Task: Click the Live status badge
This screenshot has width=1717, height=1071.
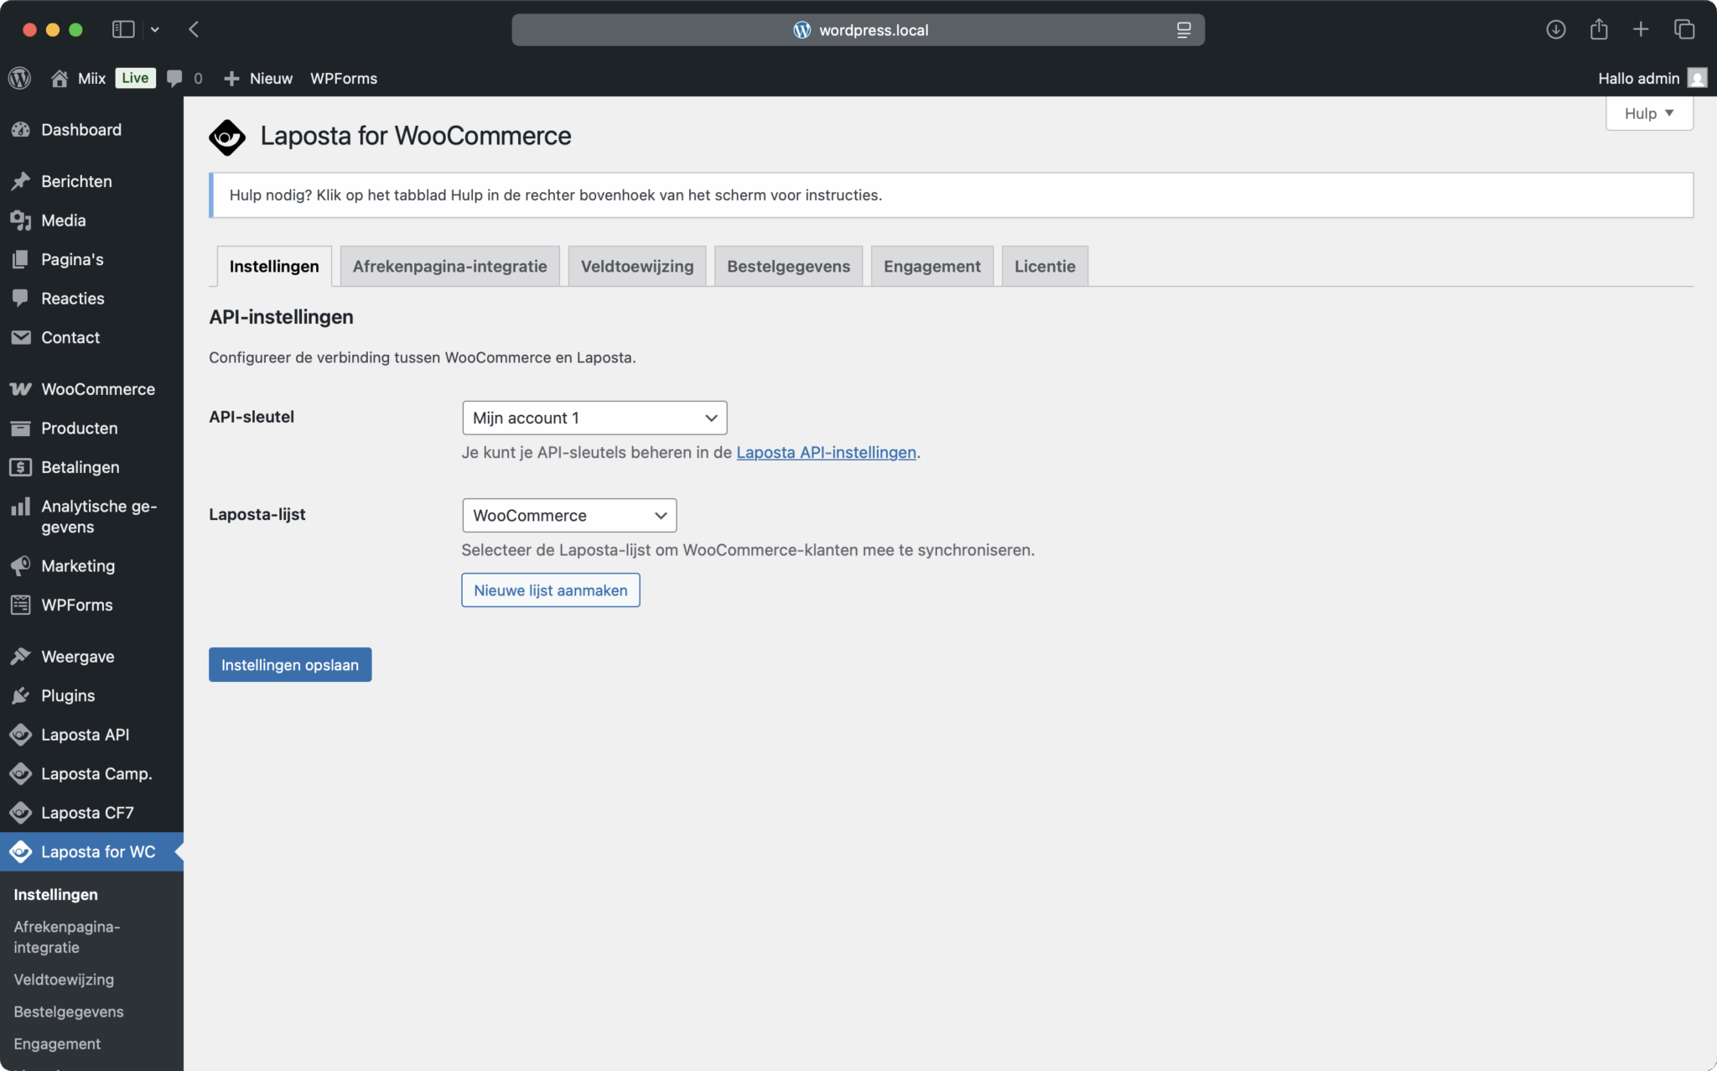Action: click(x=135, y=78)
